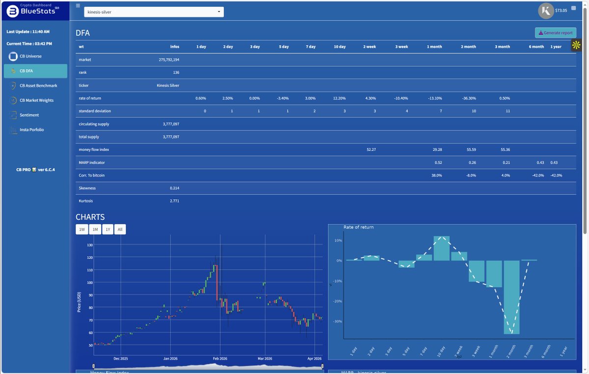This screenshot has height=374, width=589.
Task: Click the correlation value 38.0%
Action: coord(437,175)
